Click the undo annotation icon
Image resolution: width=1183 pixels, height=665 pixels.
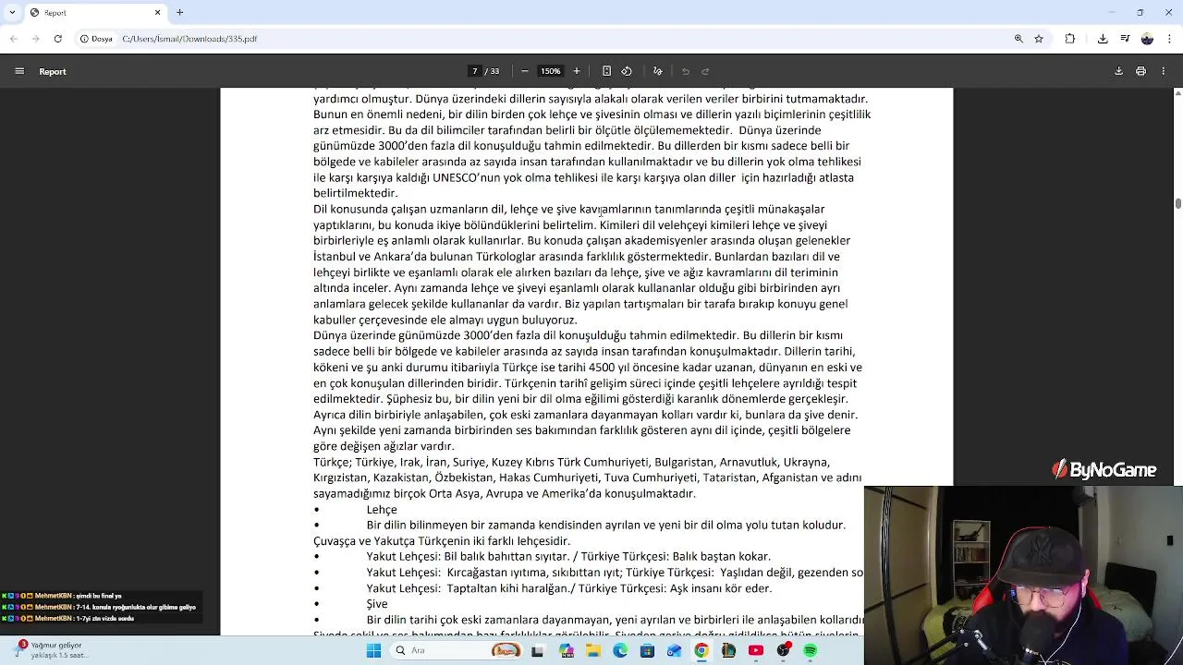pos(686,71)
